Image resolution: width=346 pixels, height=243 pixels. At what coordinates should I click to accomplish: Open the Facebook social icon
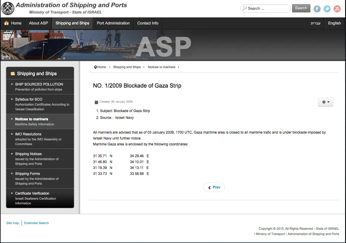(317, 9)
